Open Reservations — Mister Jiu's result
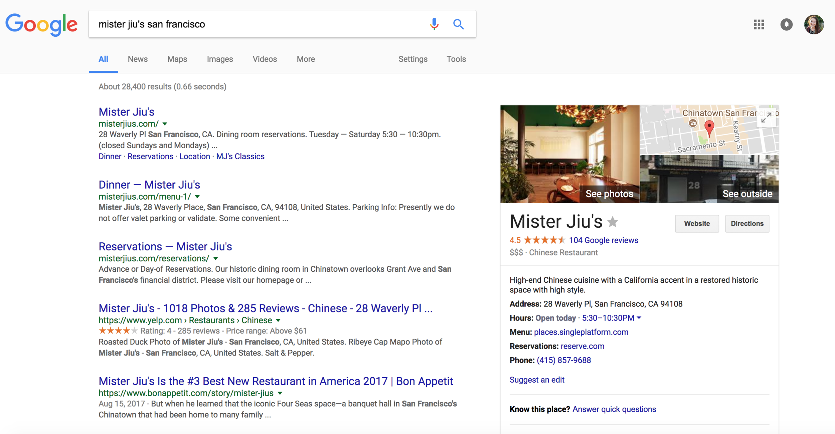835x434 pixels. click(165, 246)
